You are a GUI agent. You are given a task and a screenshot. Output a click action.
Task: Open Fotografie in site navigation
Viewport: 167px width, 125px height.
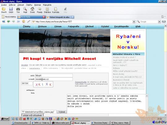coord(74,27)
